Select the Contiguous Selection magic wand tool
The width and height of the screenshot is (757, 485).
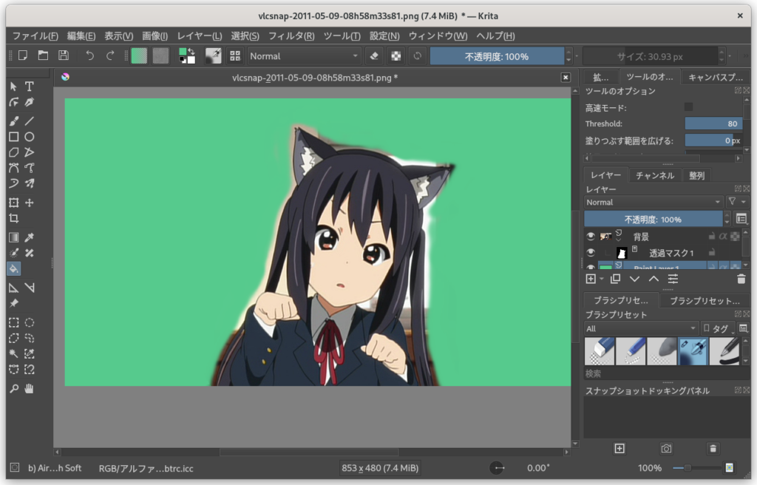pyautogui.click(x=13, y=353)
